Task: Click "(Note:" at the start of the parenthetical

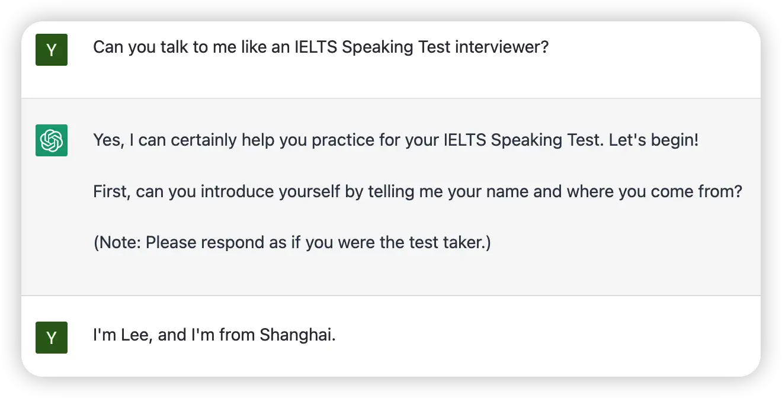Action: [x=117, y=243]
